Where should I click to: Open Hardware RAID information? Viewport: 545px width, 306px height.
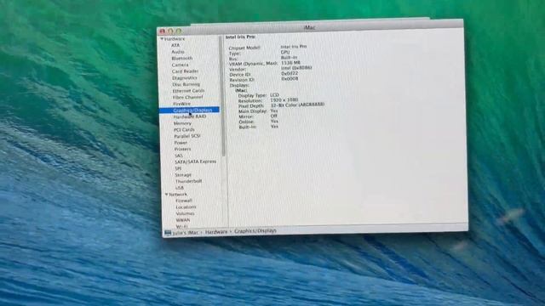click(x=190, y=116)
